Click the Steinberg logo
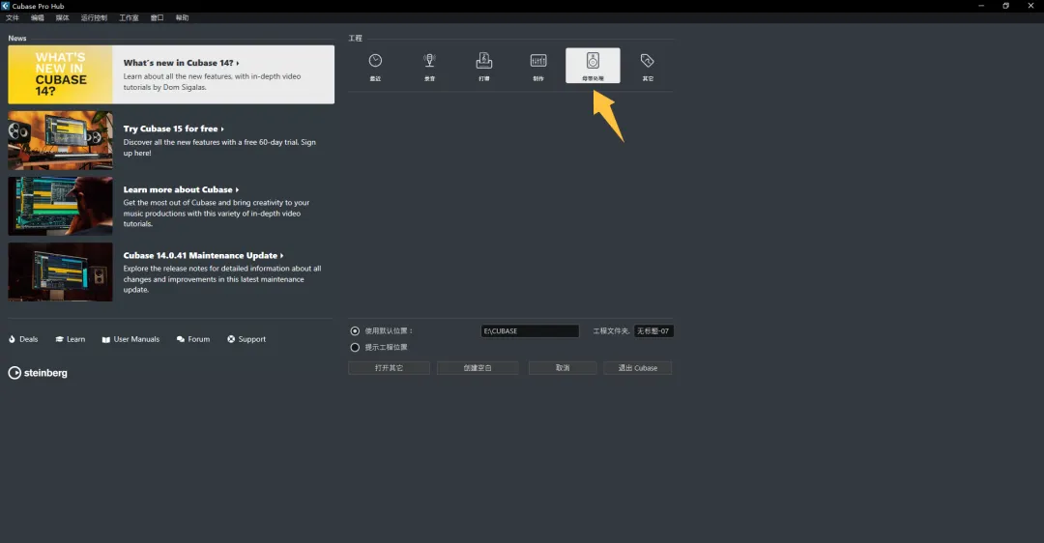Screen dimensions: 1044x543 point(38,373)
